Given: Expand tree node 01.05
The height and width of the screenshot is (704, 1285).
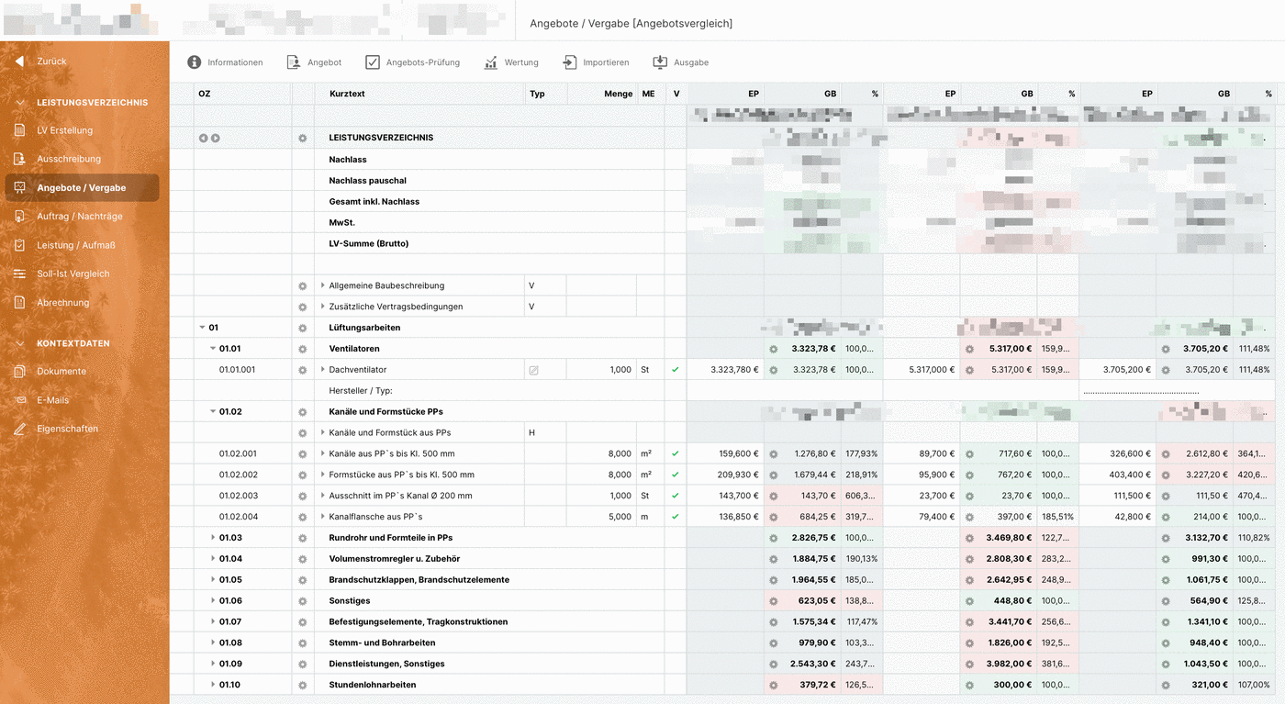Looking at the screenshot, I should [213, 580].
